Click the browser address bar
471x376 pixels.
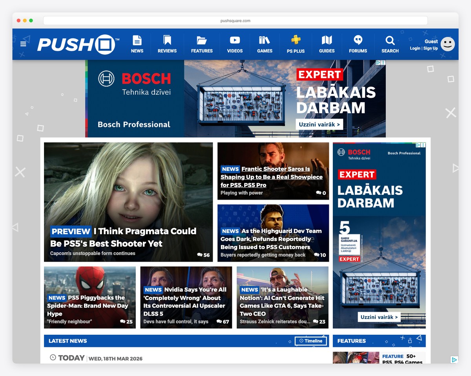click(235, 20)
